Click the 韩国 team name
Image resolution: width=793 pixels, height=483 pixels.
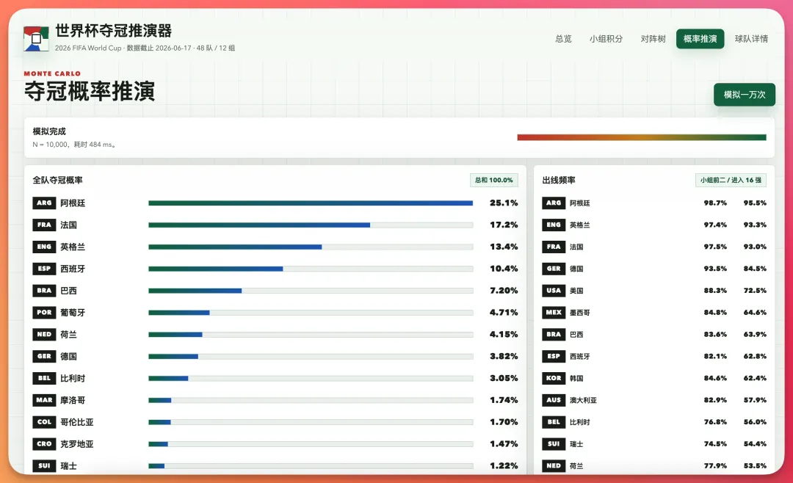576,378
